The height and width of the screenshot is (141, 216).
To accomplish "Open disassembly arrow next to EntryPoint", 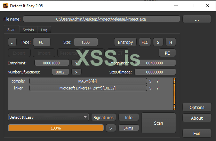I will pos(76,63).
